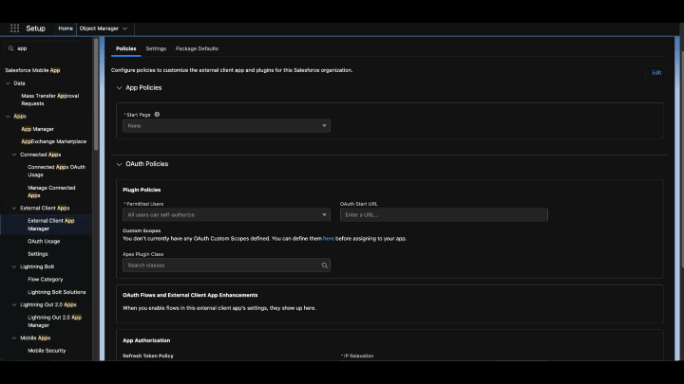Screen dimensions: 684x384
Task: Collapse the Mobile Apps node
Action: (14, 338)
